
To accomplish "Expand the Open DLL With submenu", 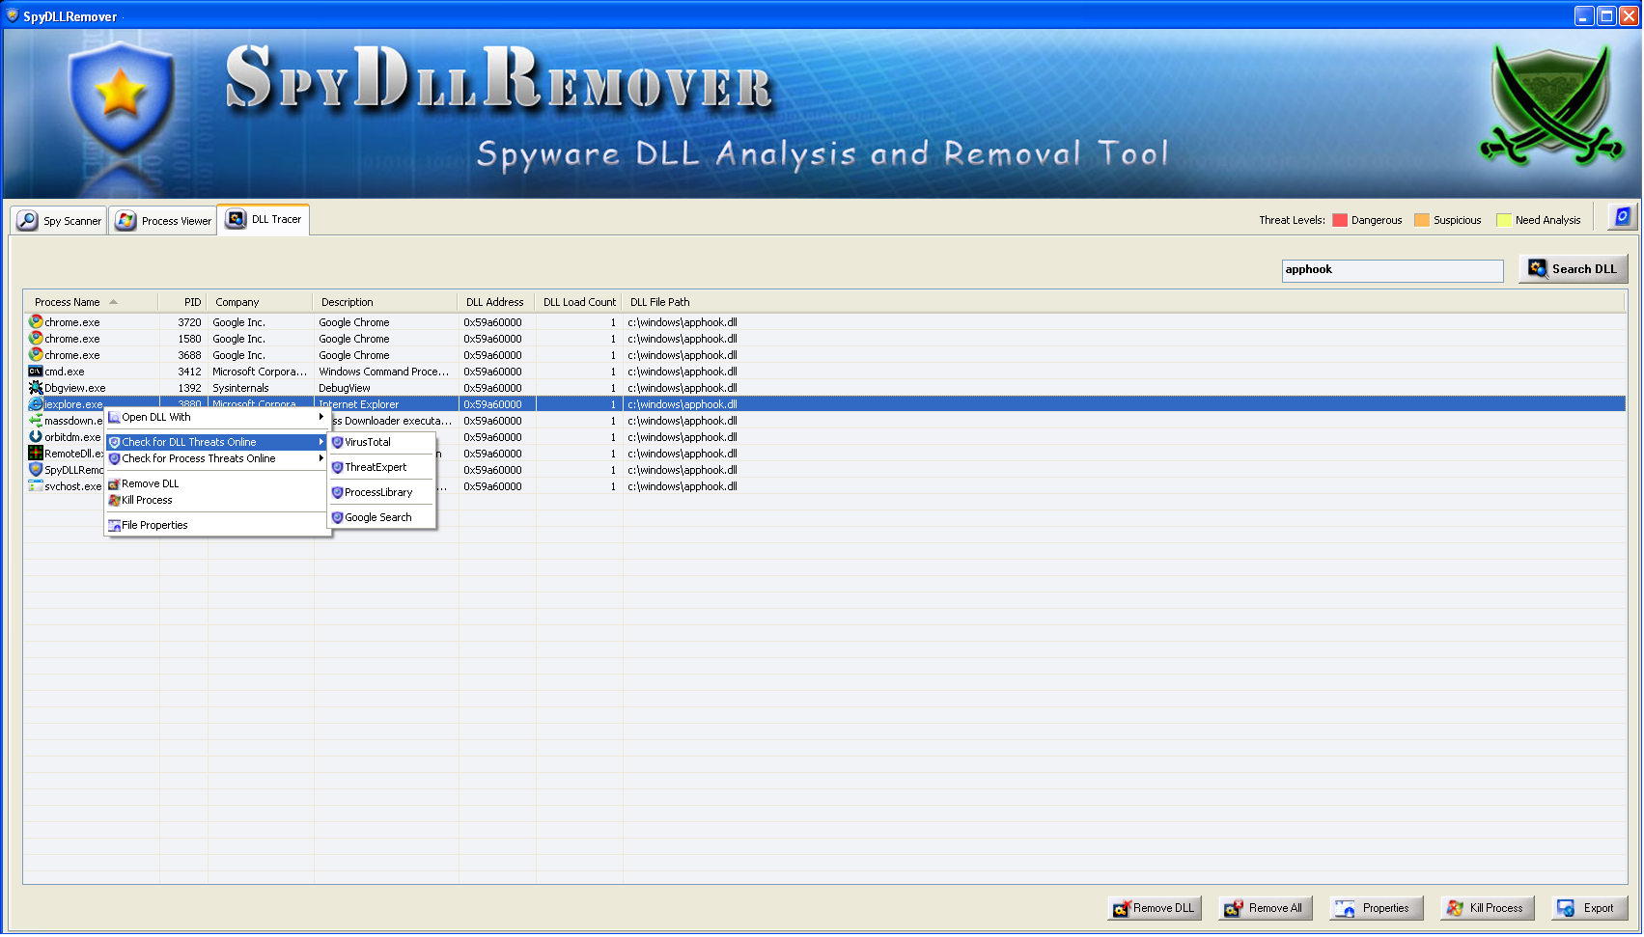I will pos(217,417).
